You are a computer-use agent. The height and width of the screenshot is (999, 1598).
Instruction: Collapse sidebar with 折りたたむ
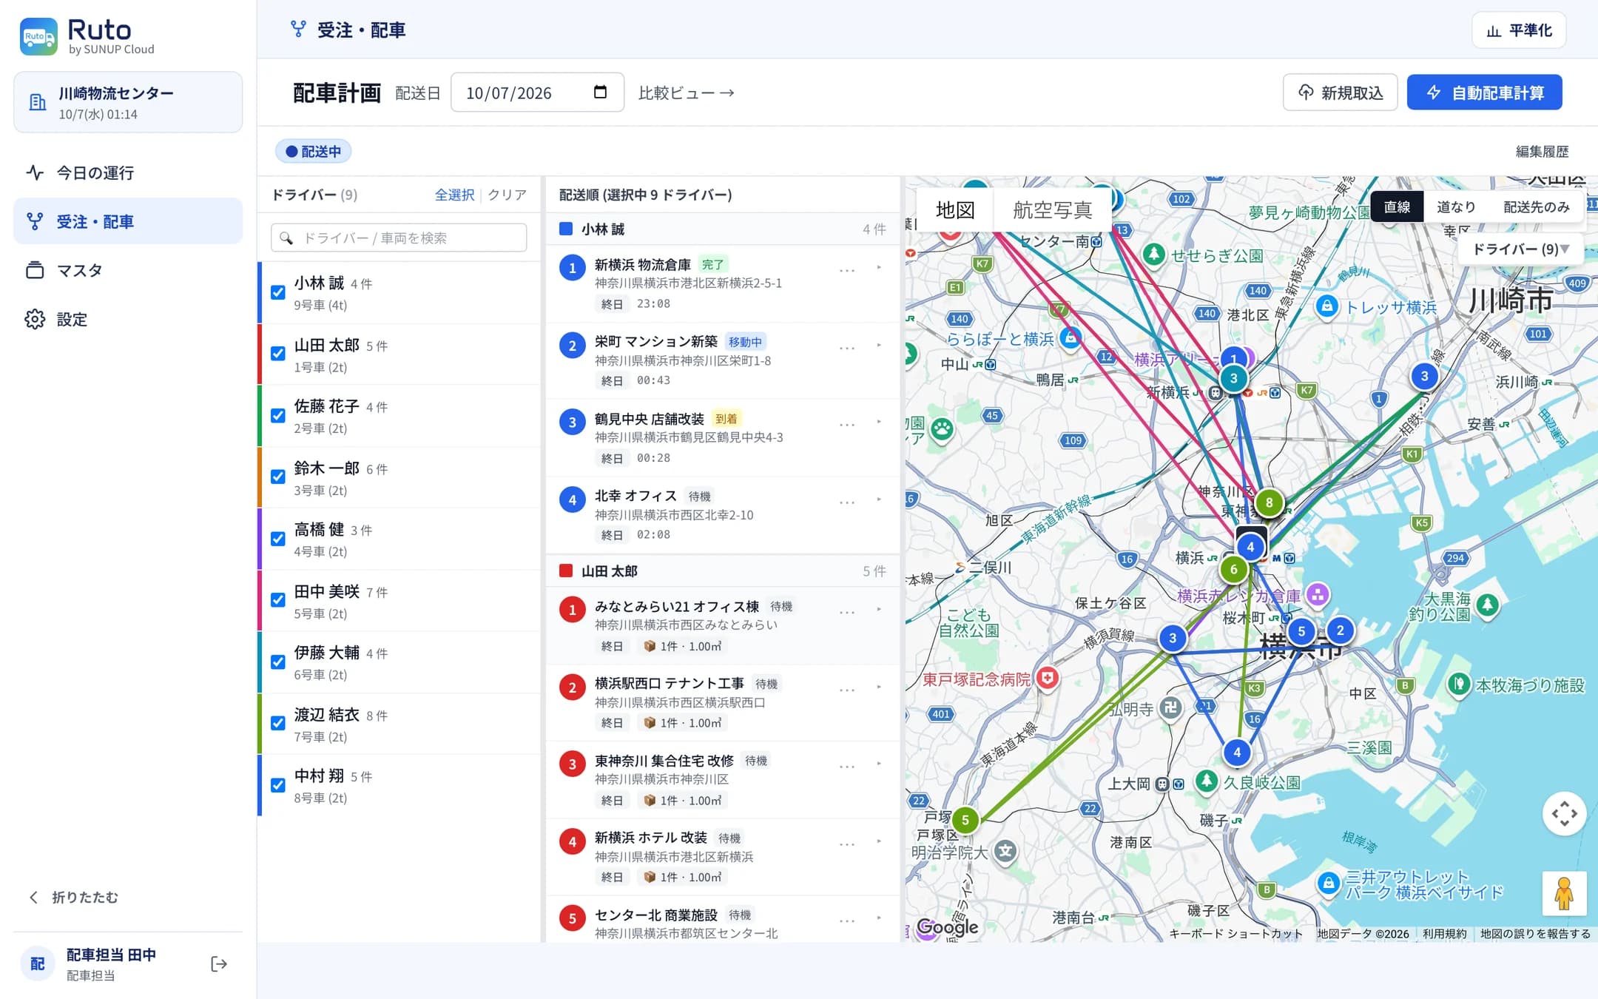[x=74, y=897]
